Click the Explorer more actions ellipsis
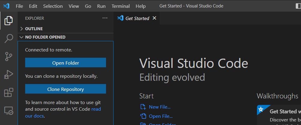 tap(105, 18)
